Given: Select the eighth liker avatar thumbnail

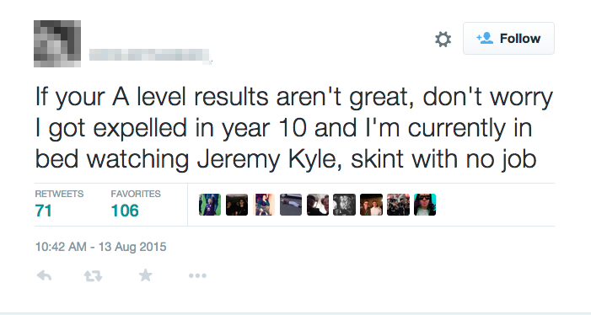Looking at the screenshot, I should pos(398,205).
